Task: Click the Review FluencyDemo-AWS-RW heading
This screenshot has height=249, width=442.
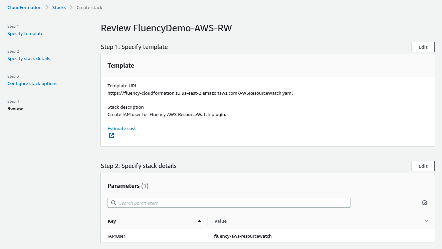Action: [x=166, y=28]
